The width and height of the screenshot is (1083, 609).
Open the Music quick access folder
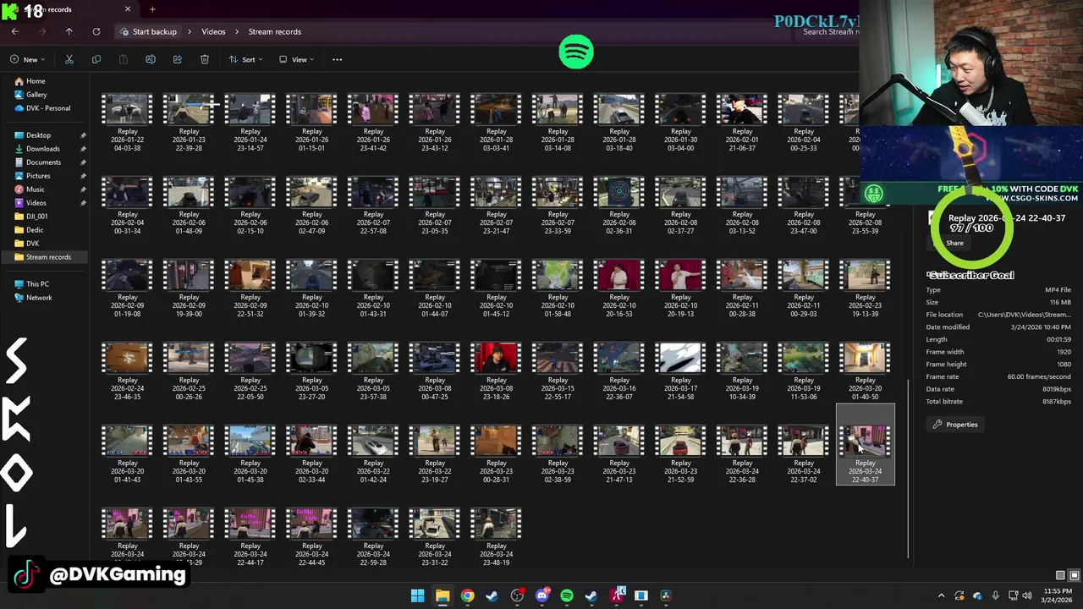click(36, 189)
